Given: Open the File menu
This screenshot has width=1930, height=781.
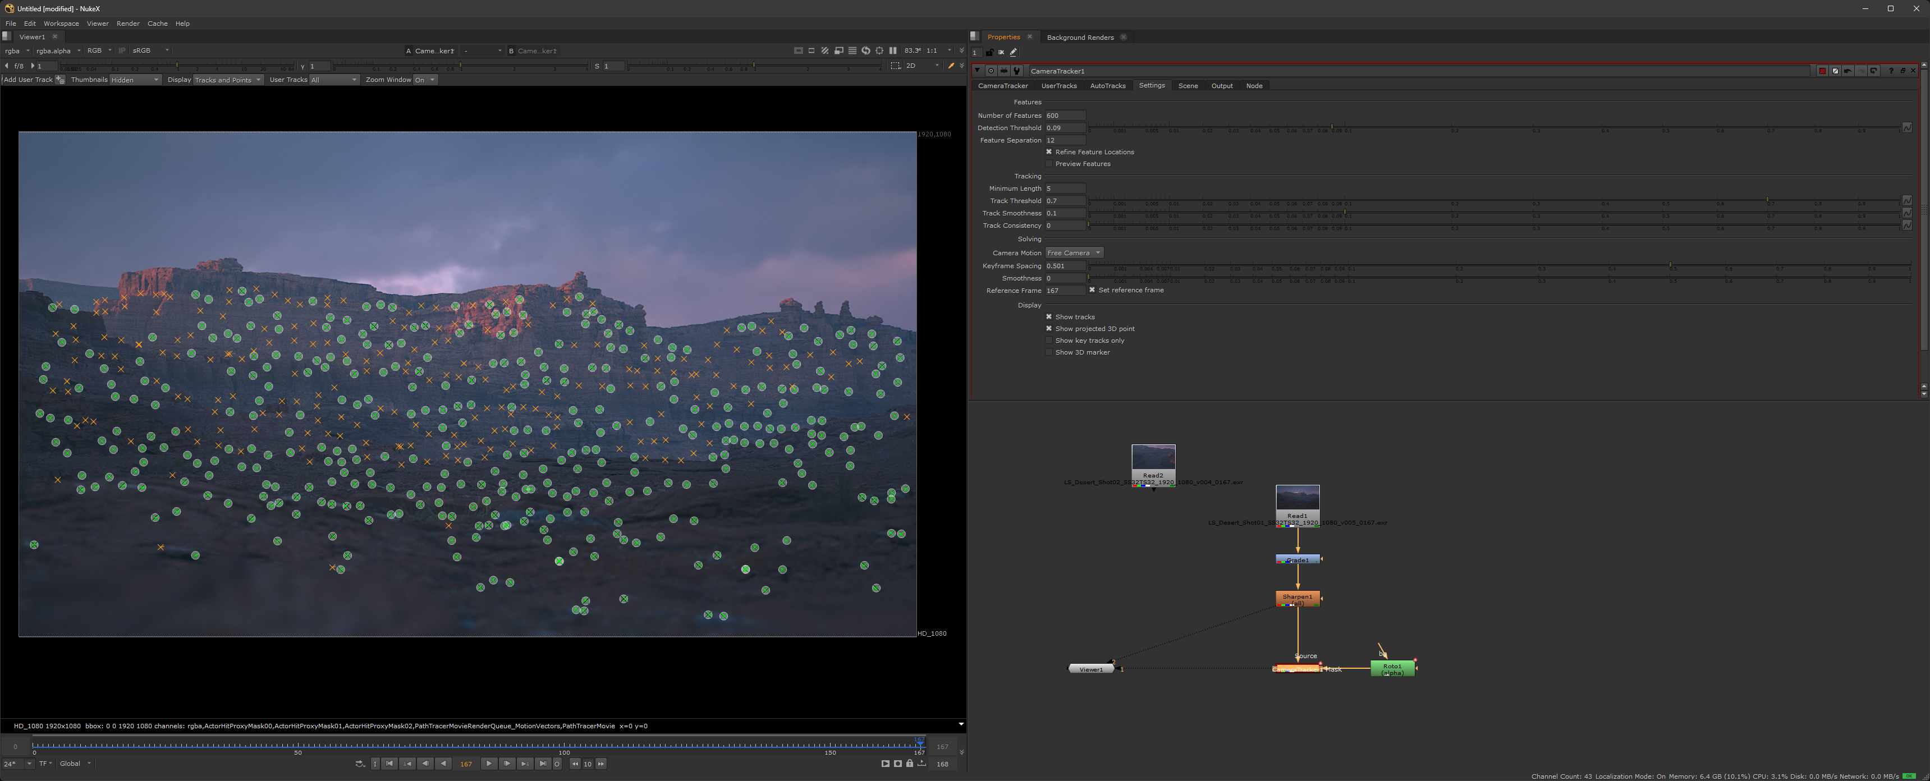Looking at the screenshot, I should [x=11, y=23].
